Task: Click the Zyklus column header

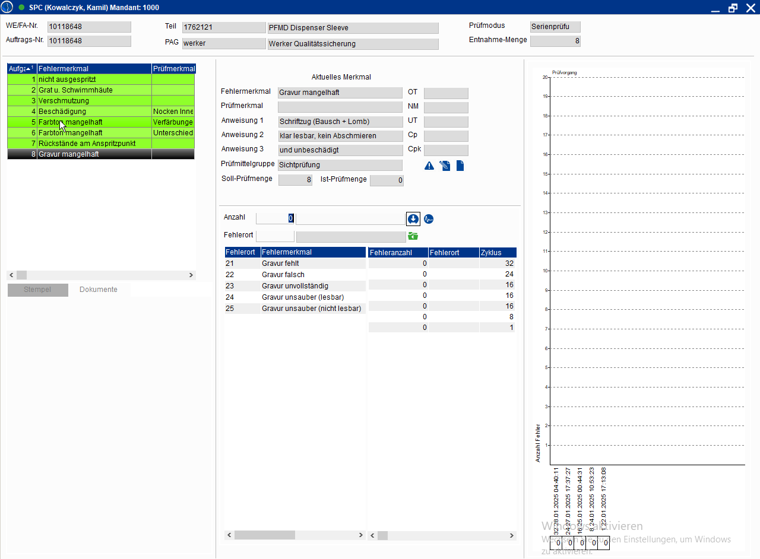Action: point(497,253)
